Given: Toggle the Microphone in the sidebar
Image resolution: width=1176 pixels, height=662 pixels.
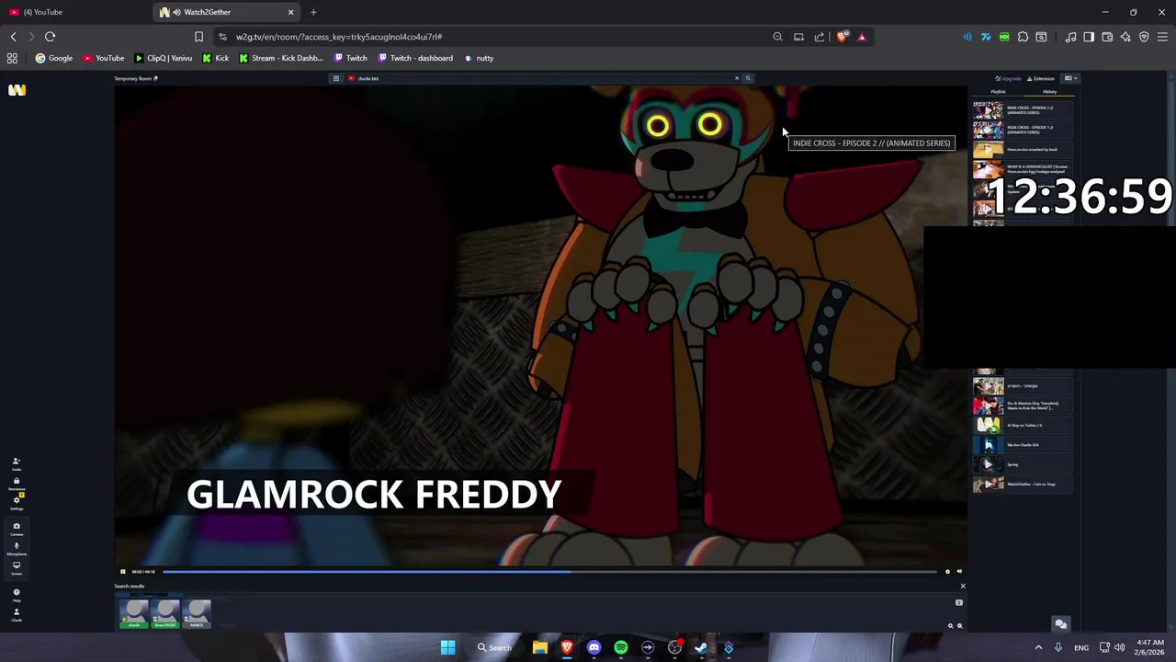Looking at the screenshot, I should click(x=16, y=548).
